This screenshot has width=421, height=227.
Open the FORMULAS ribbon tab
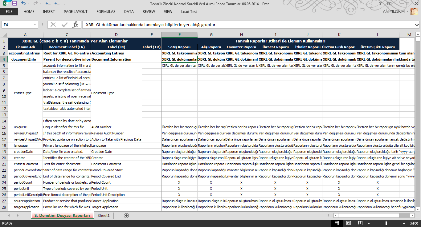click(x=106, y=12)
